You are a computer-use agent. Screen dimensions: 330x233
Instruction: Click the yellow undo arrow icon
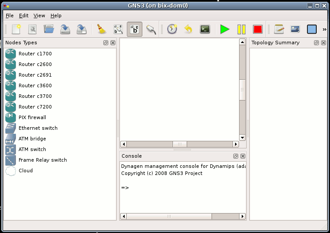coord(189,29)
